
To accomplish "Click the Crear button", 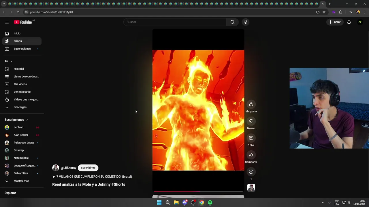I will pos(335,22).
